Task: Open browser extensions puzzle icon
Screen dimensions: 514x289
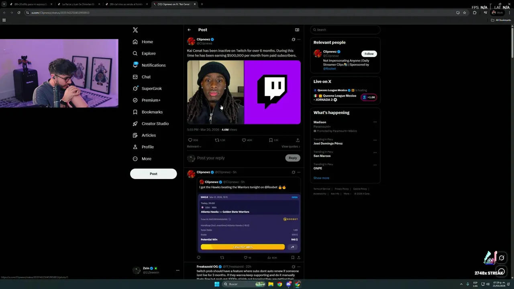Action: 475,12
